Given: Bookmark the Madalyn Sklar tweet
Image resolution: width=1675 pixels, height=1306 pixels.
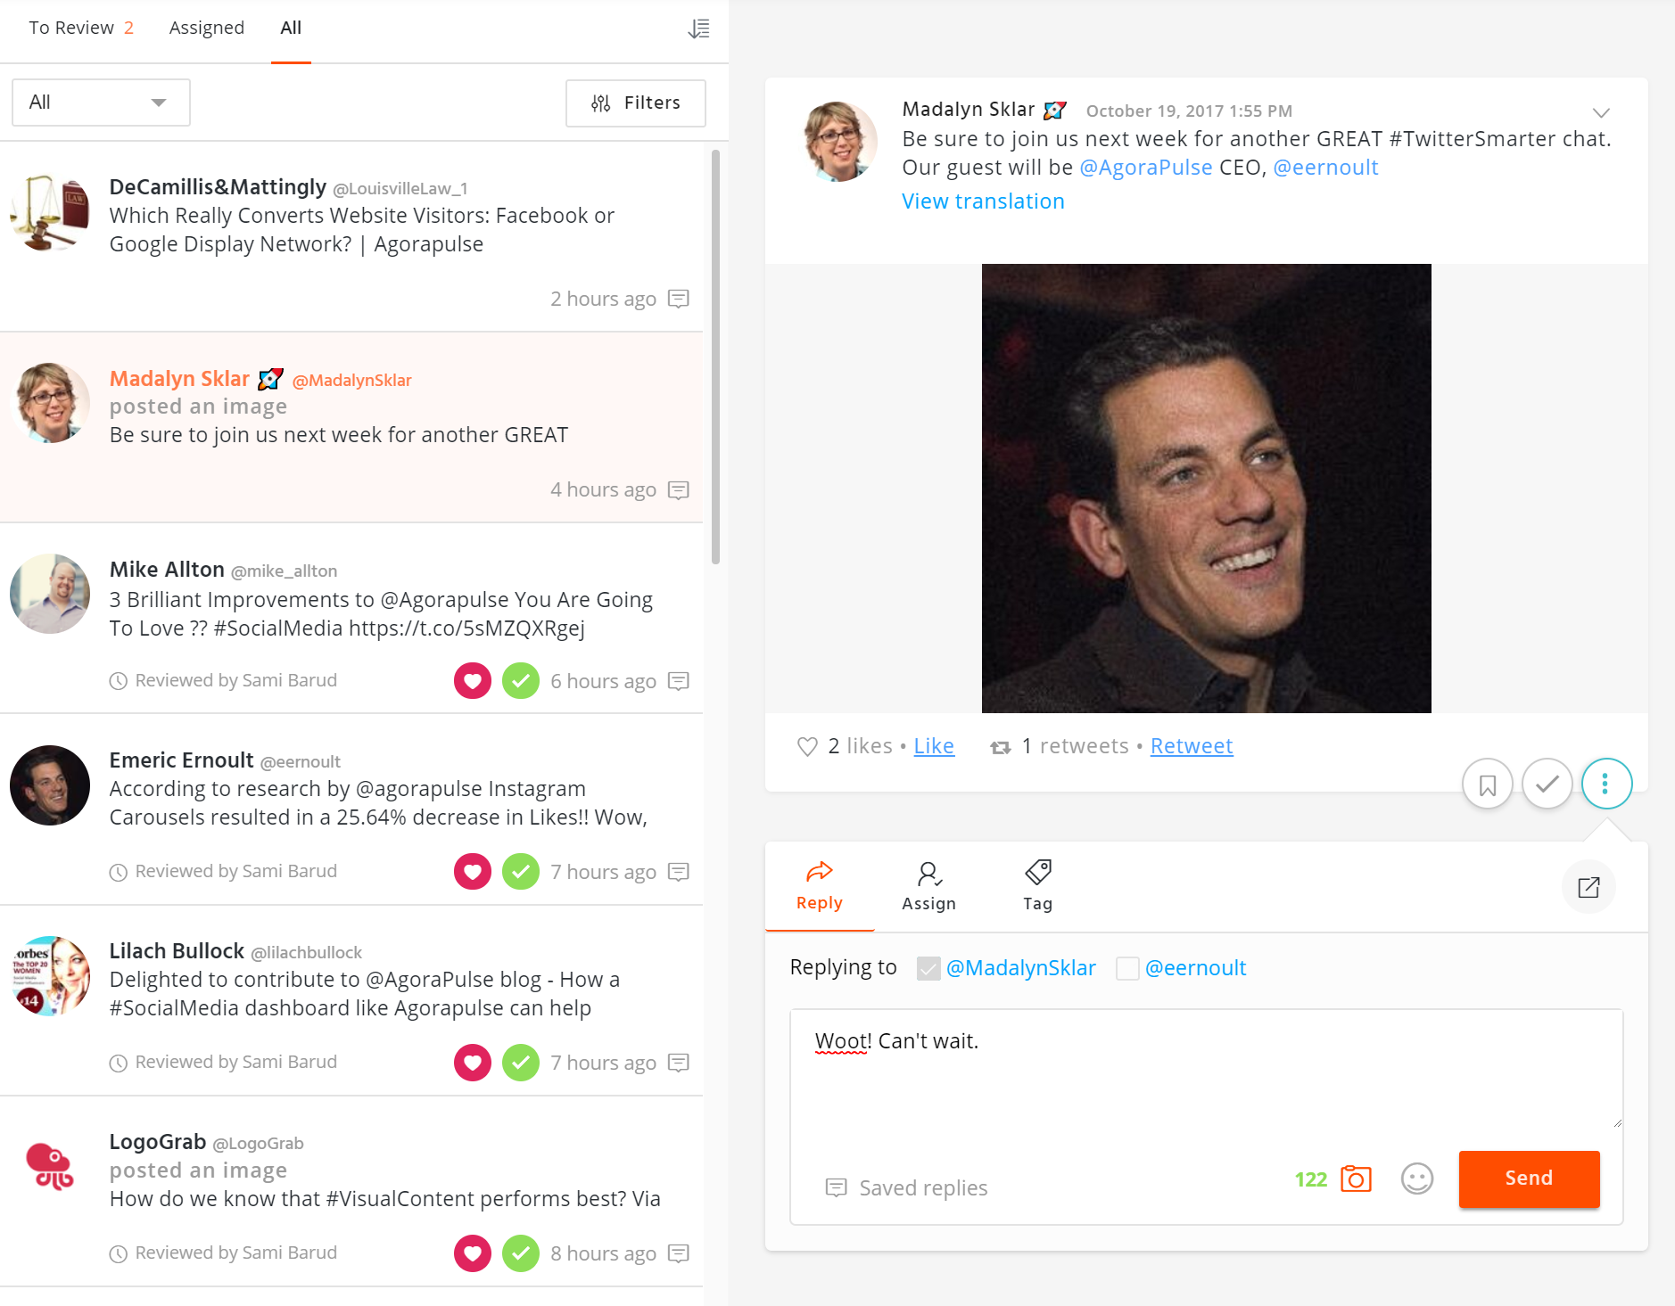Looking at the screenshot, I should coord(1488,784).
